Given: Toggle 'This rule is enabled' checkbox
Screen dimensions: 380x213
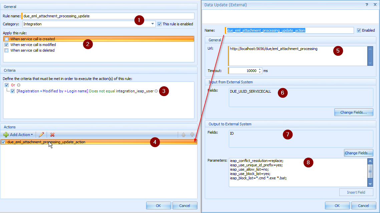Looking at the screenshot, I should 159,24.
